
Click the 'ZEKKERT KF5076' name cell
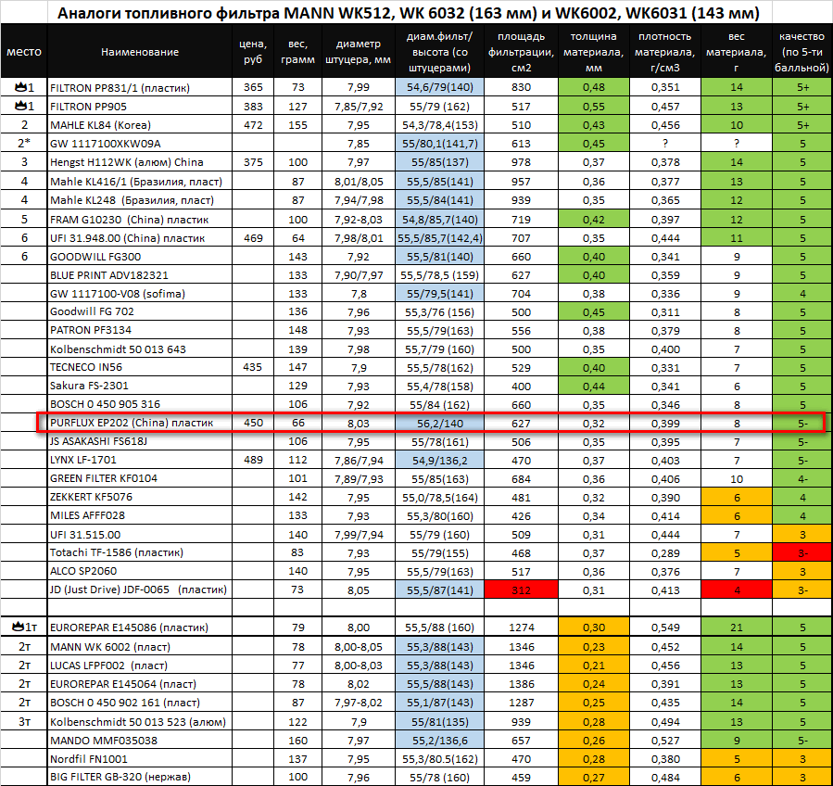pyautogui.click(x=140, y=497)
